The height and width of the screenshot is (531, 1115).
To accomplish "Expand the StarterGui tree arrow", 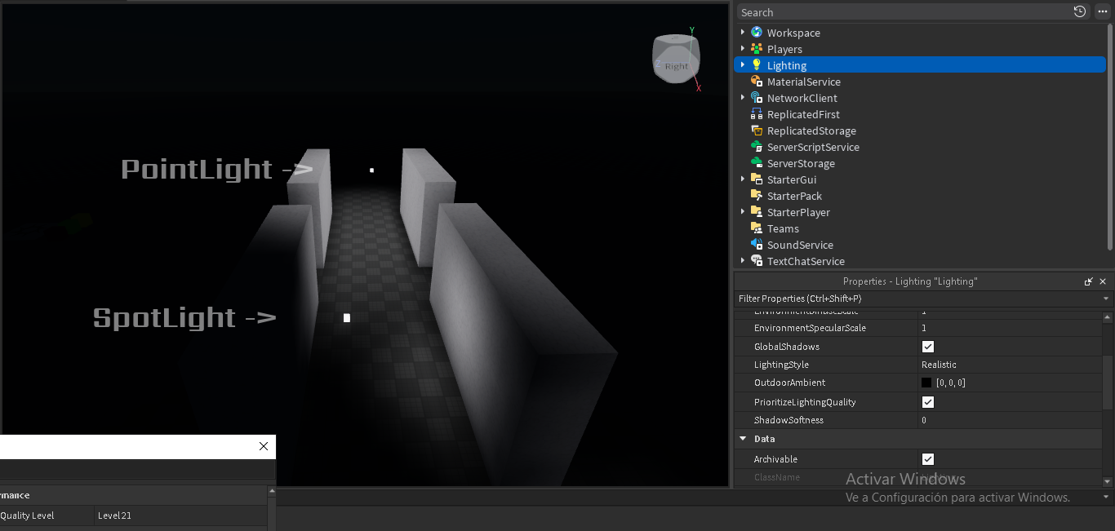I will point(743,179).
